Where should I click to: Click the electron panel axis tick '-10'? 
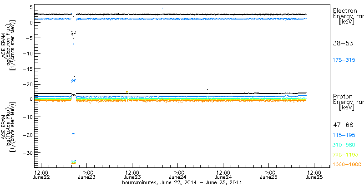[x=27, y=54]
